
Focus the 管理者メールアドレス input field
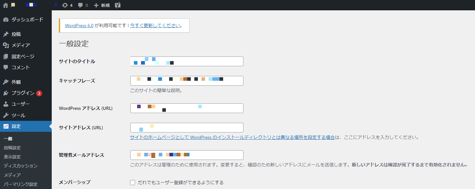coord(187,155)
